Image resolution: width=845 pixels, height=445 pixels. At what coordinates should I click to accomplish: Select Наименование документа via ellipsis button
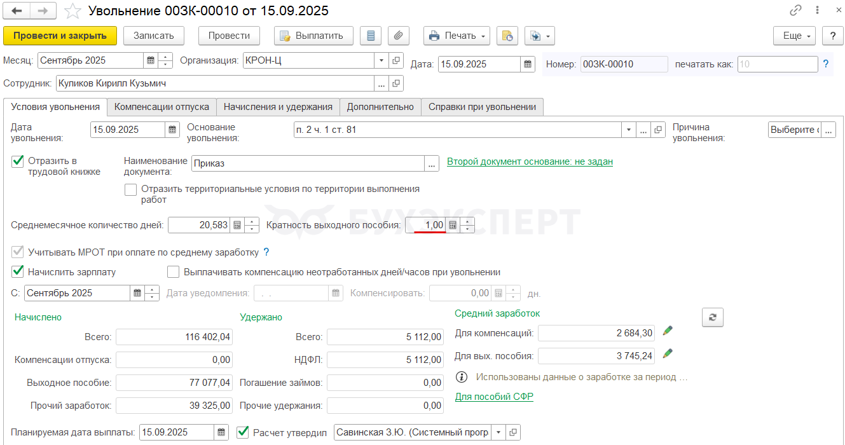click(432, 163)
